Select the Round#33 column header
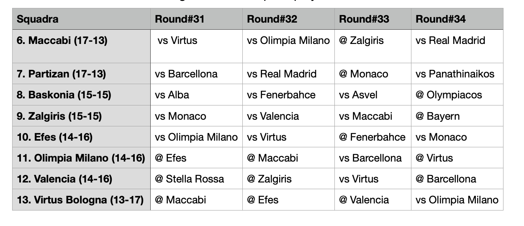 tap(373, 19)
